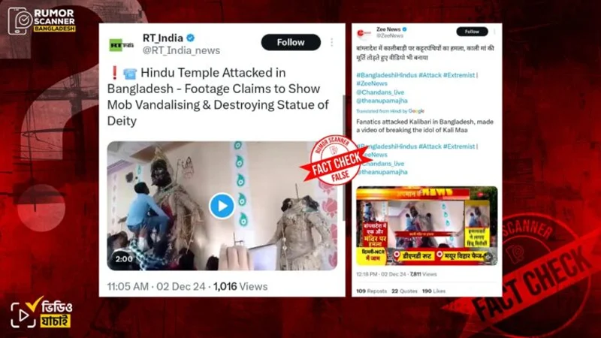Open the Zee News tweet more options
Image resolution: width=601 pixels, height=338 pixels.
pos(494,32)
